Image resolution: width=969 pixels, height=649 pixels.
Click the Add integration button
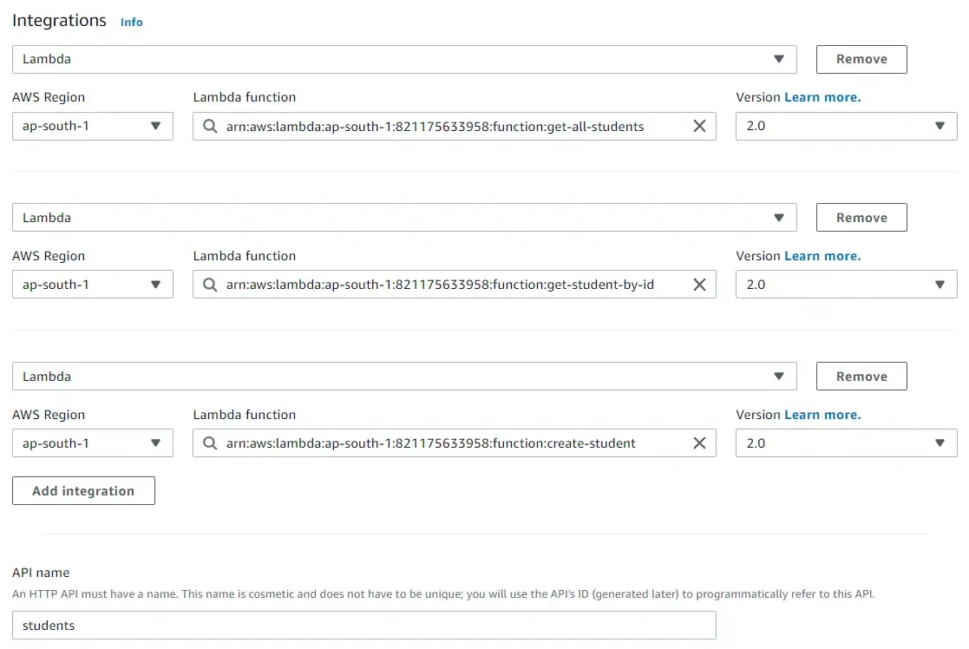click(83, 490)
